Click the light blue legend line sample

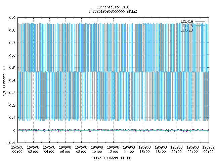pyautogui.click(x=200, y=30)
